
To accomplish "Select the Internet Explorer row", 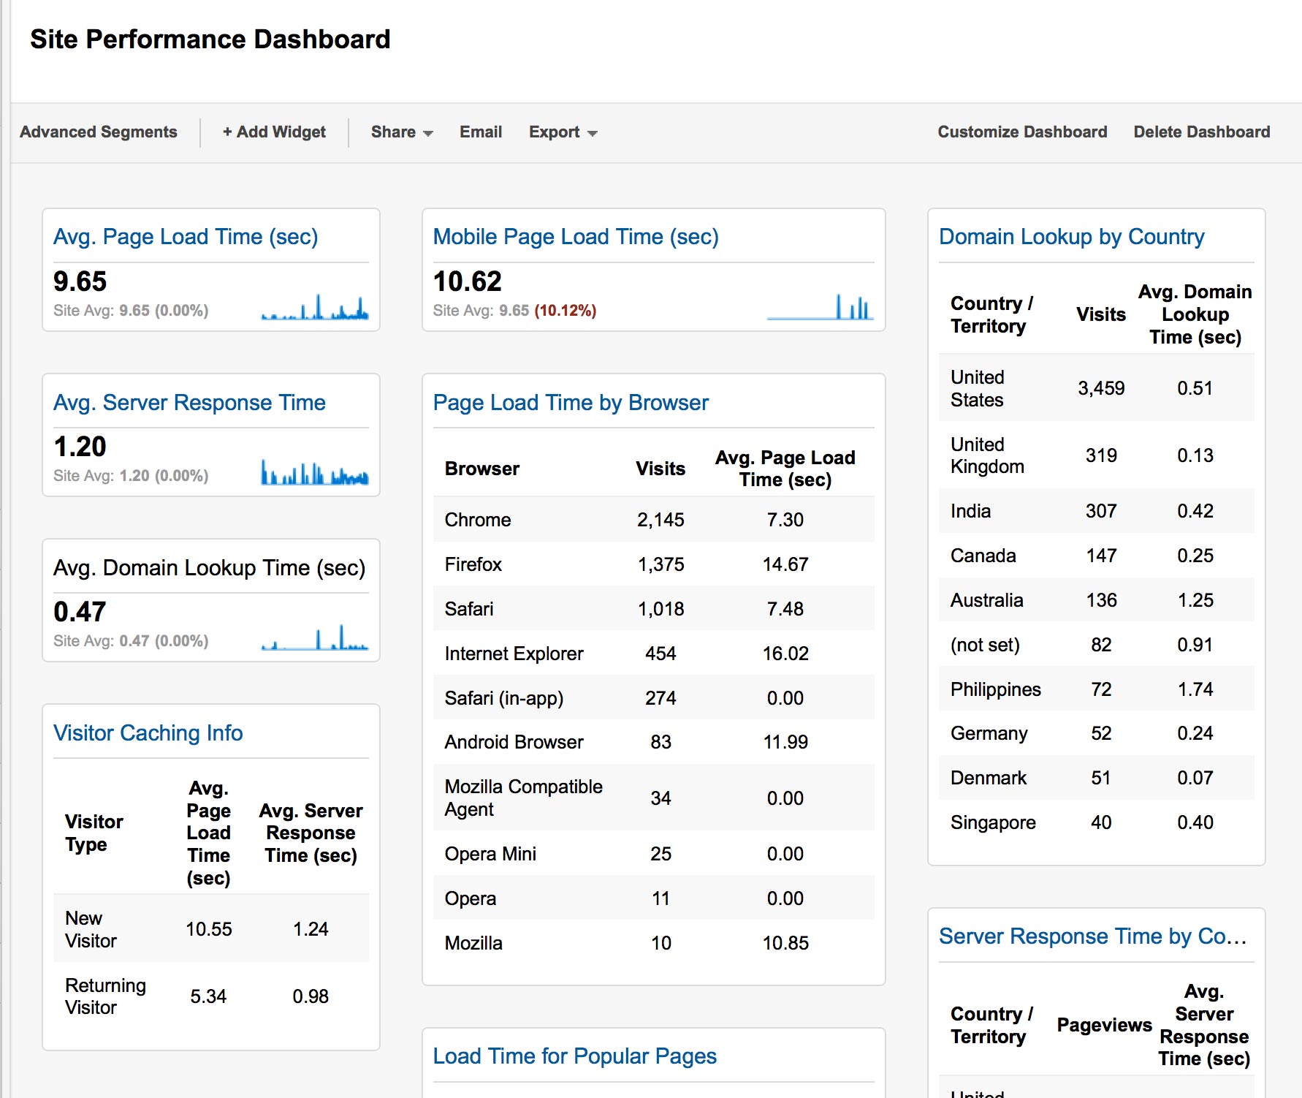I will 654,654.
